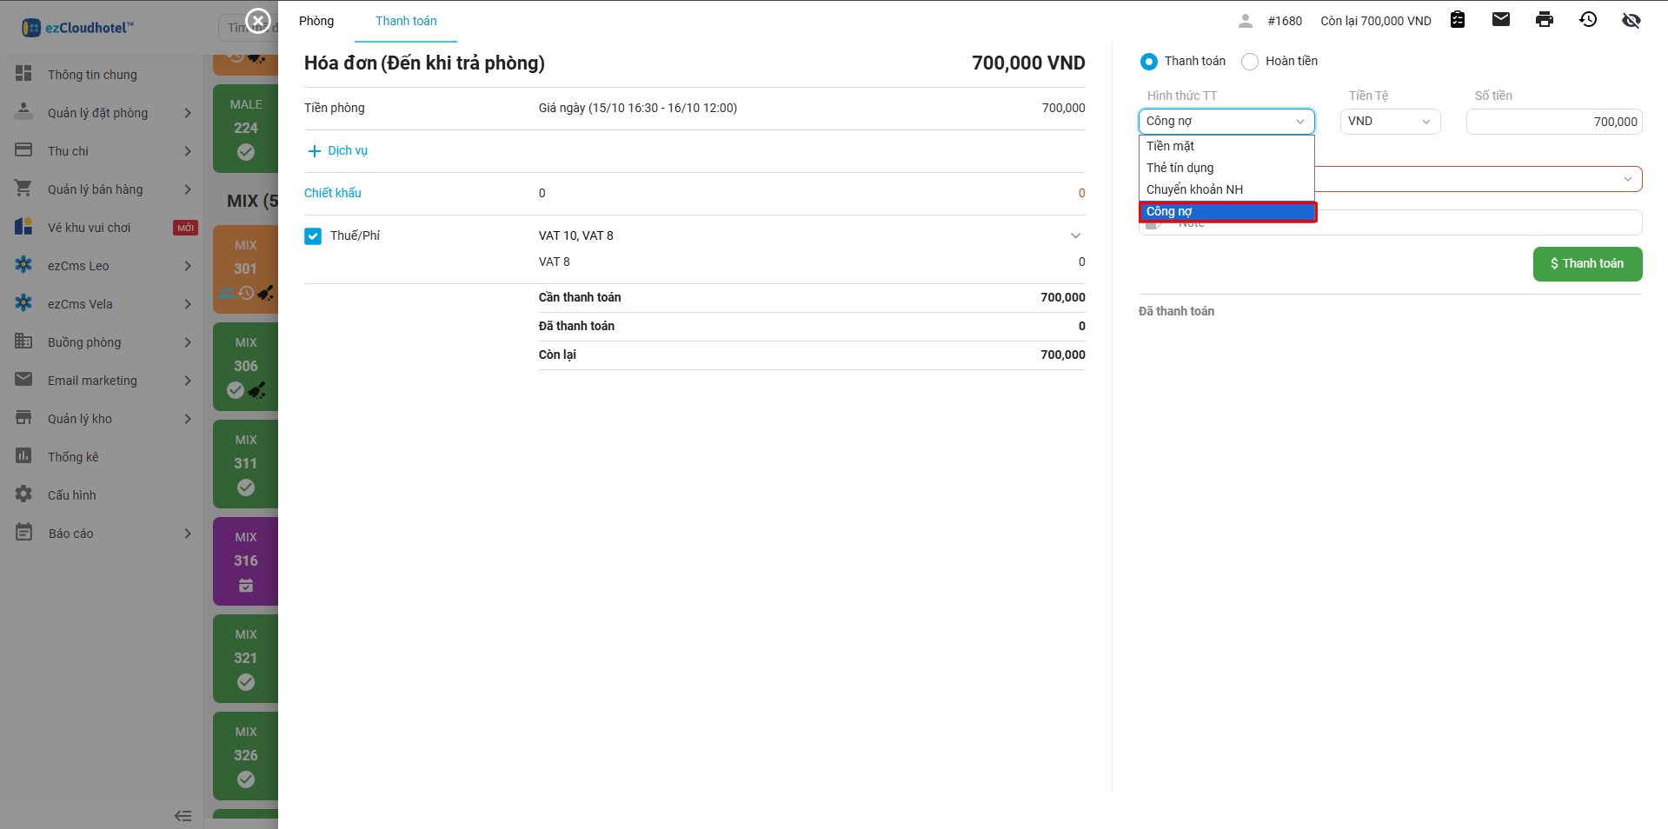1668x829 pixels.
Task: Click the Chiết khấu discount link
Action: click(x=333, y=193)
